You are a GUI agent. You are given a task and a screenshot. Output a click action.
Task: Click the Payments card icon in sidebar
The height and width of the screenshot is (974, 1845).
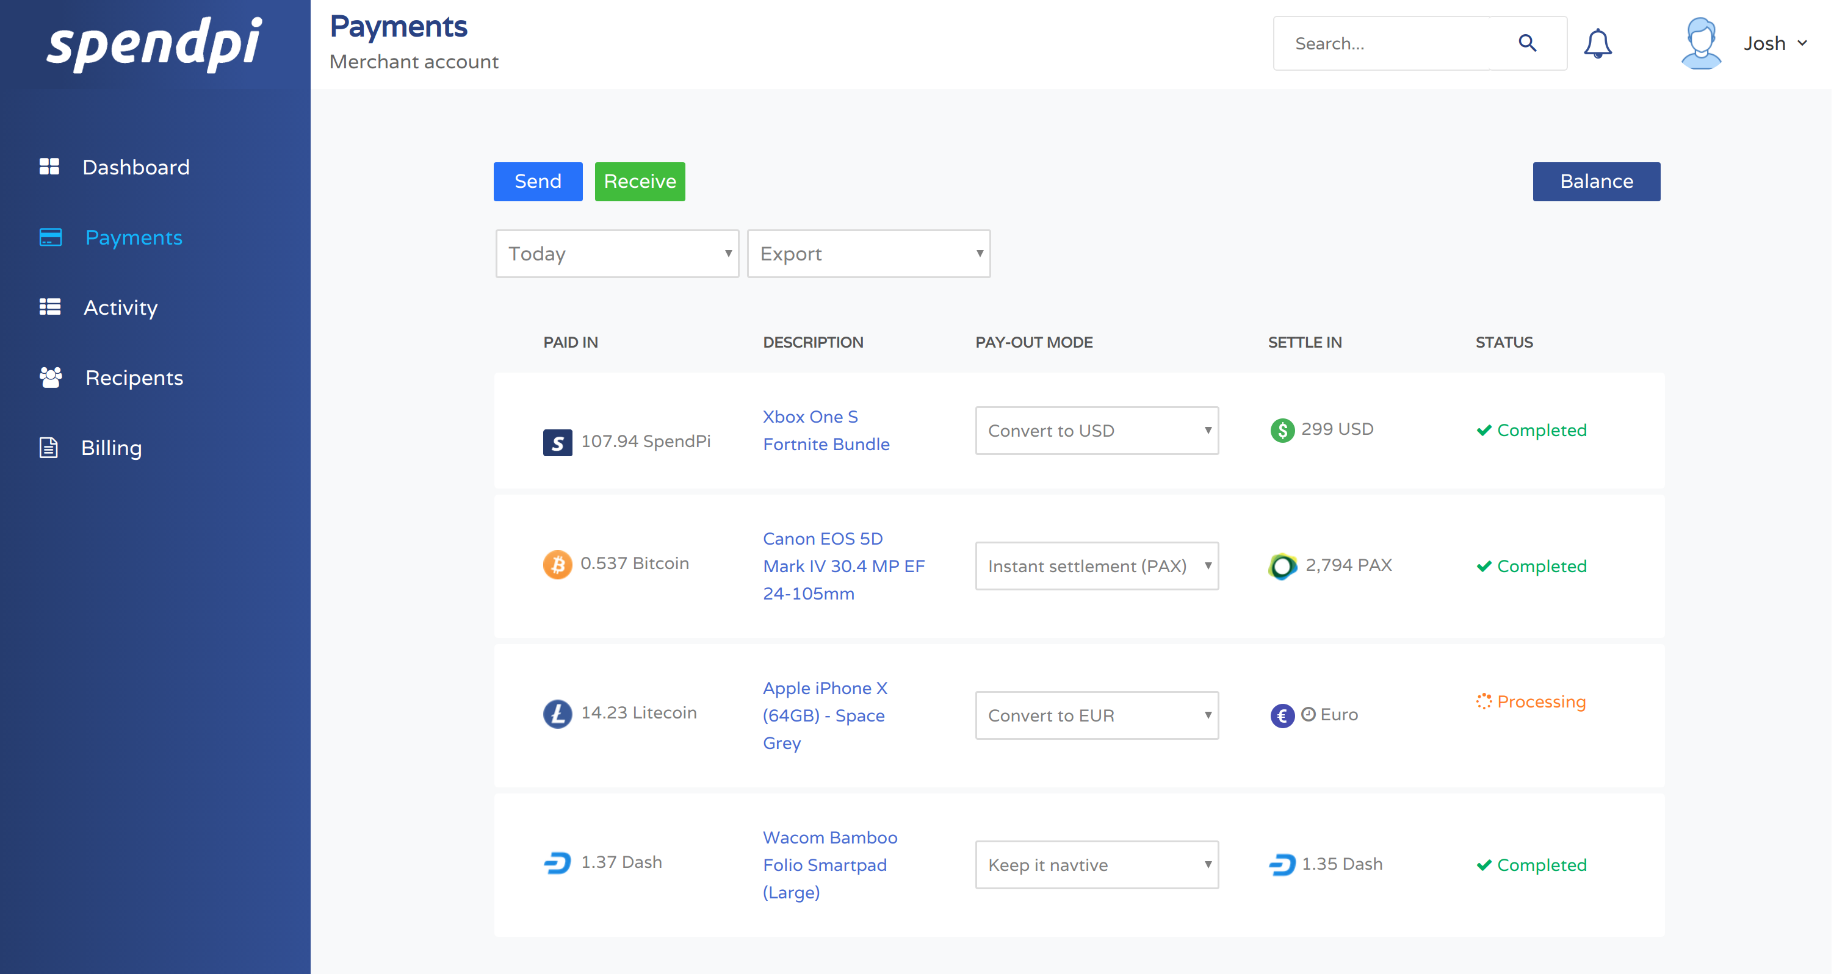50,237
